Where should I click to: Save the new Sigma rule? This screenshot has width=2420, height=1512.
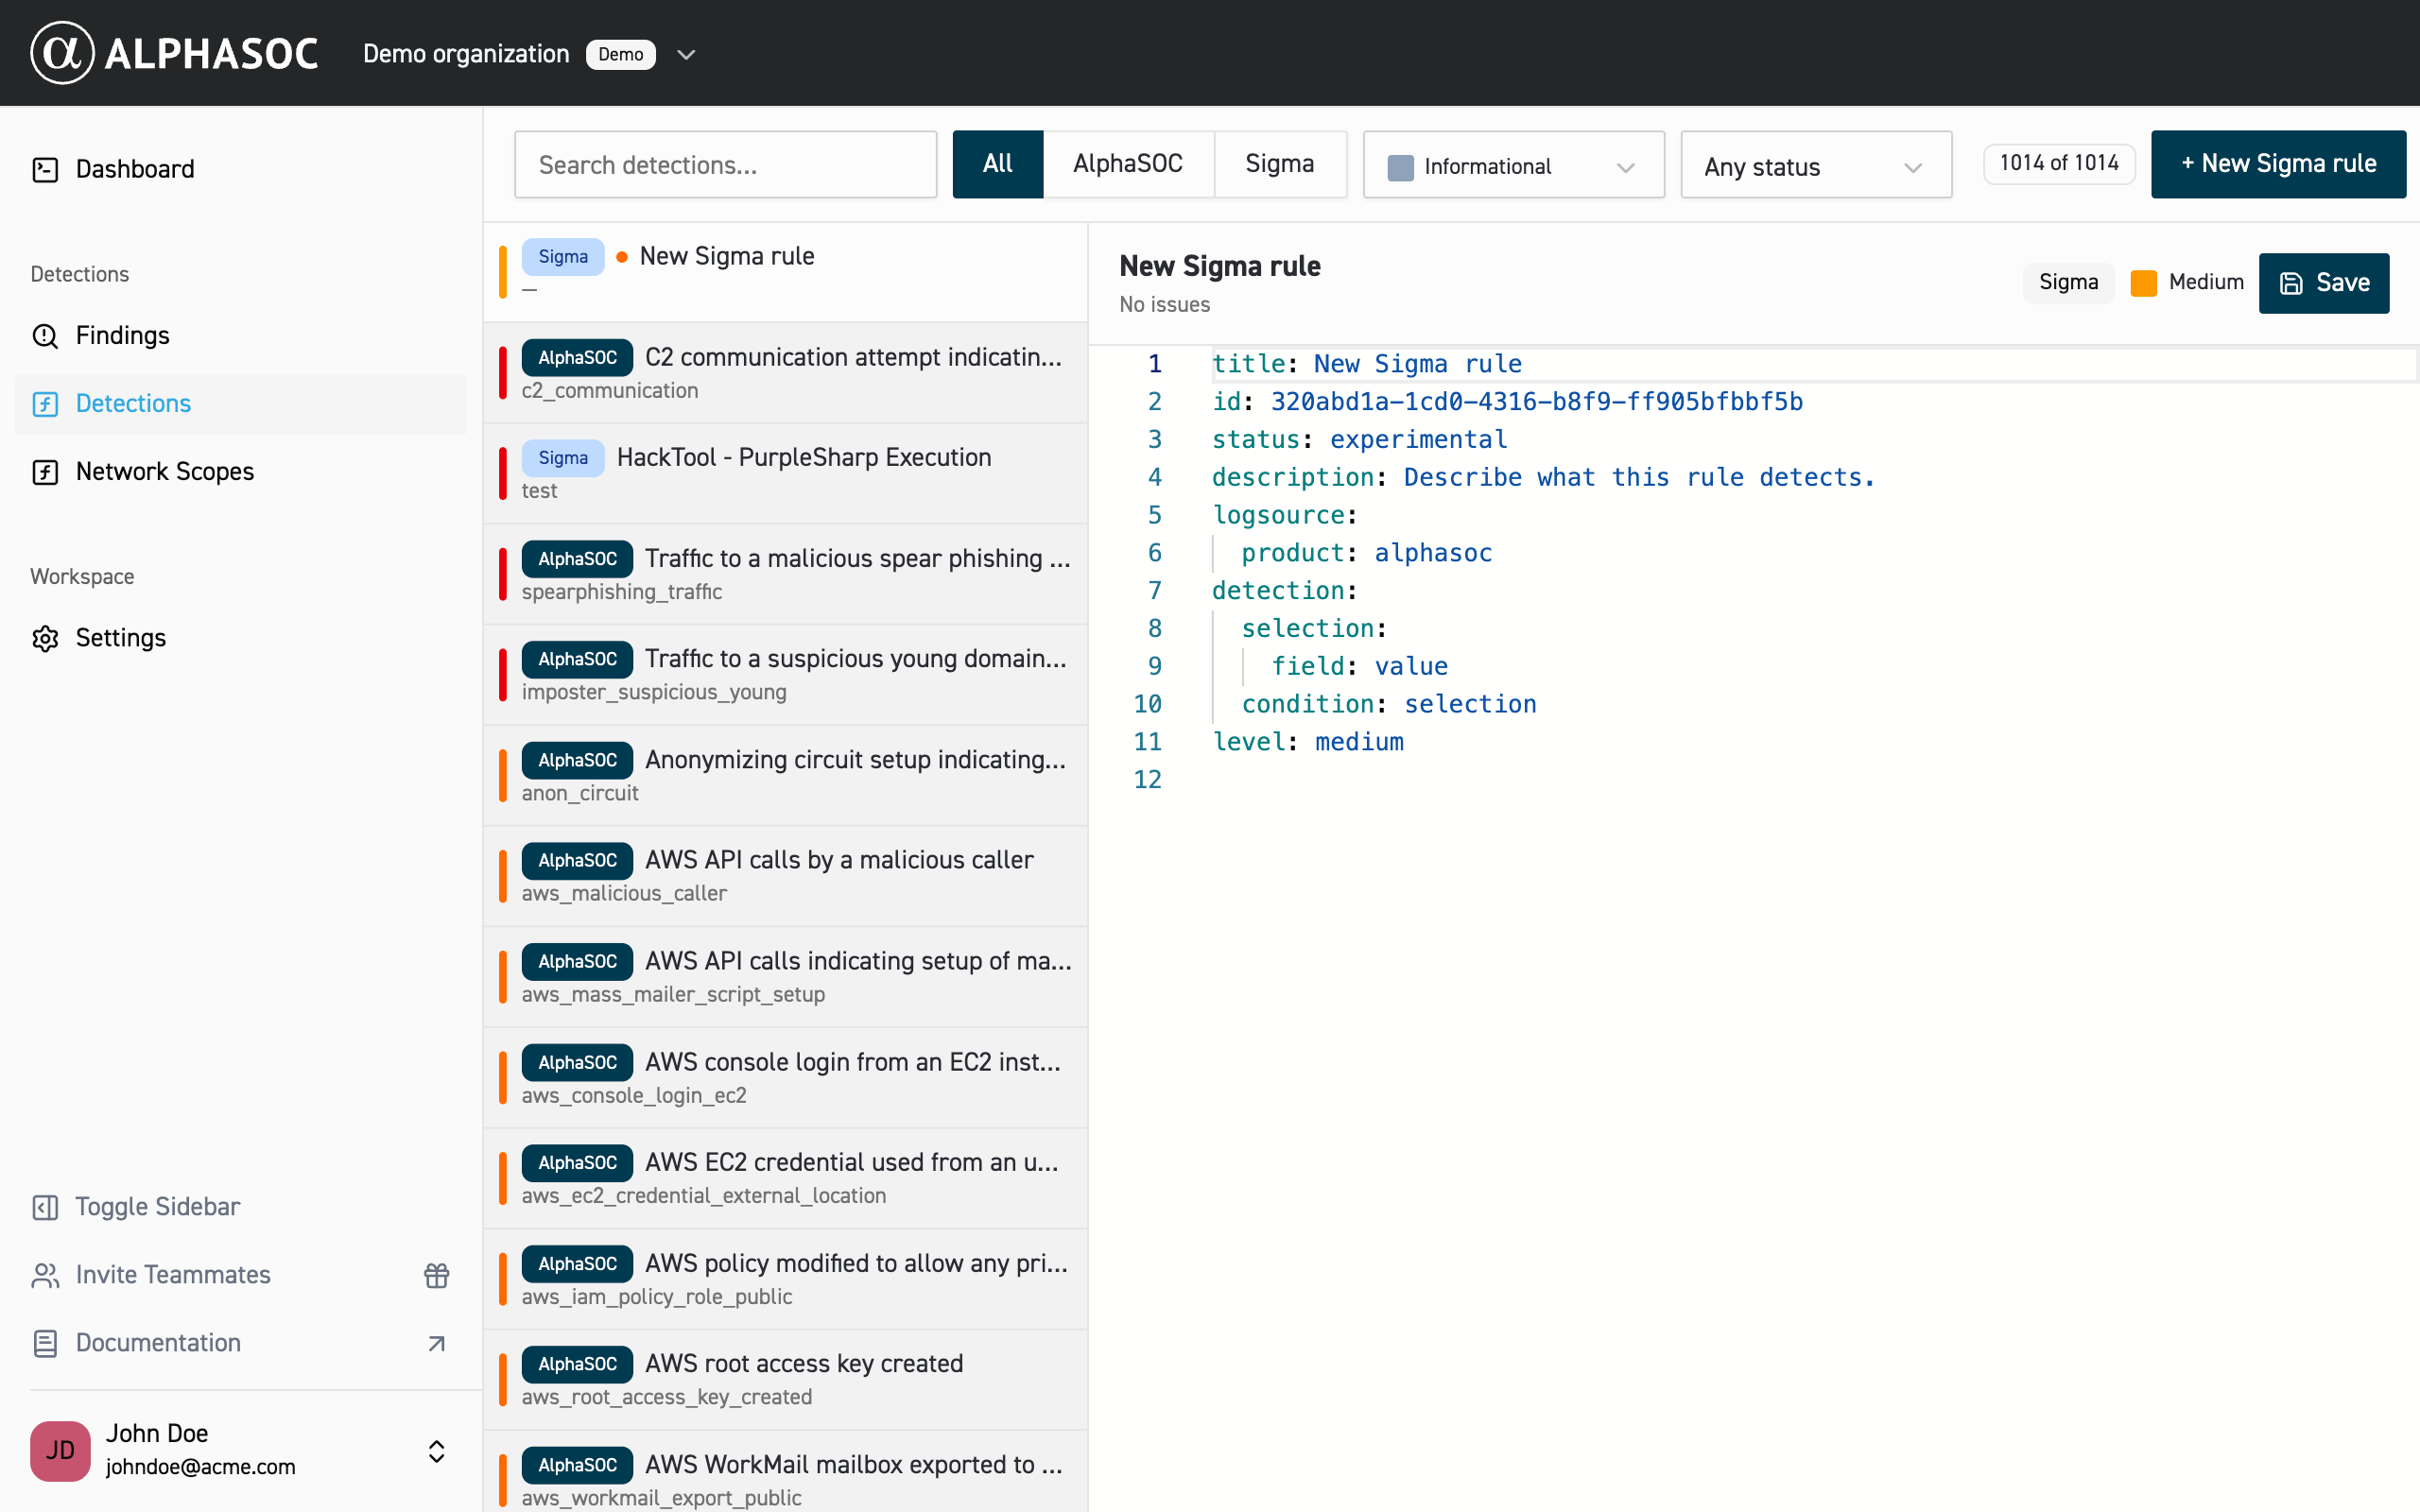2324,283
